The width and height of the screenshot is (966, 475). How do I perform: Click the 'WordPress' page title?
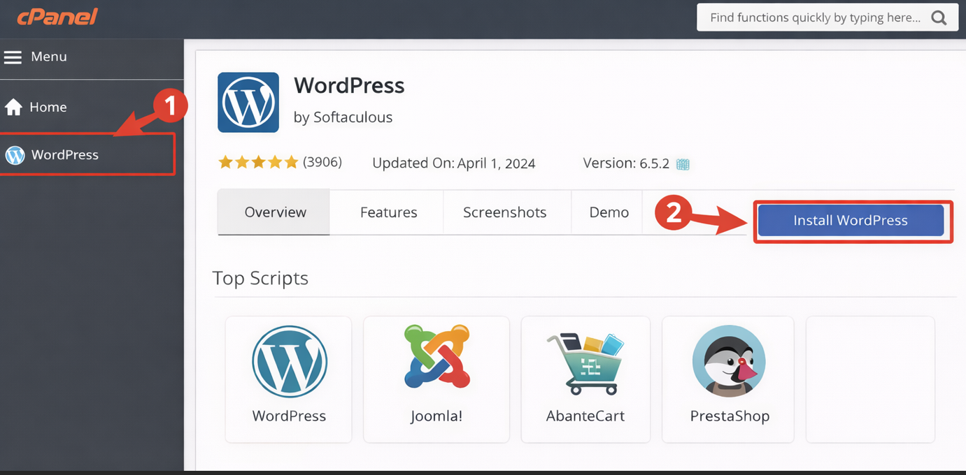(349, 85)
